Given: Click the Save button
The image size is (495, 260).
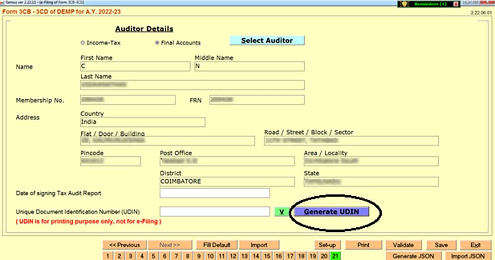Looking at the screenshot, I should [x=441, y=245].
